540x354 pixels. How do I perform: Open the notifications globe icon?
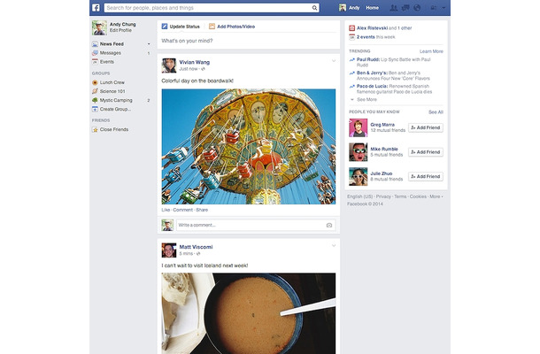tap(417, 8)
